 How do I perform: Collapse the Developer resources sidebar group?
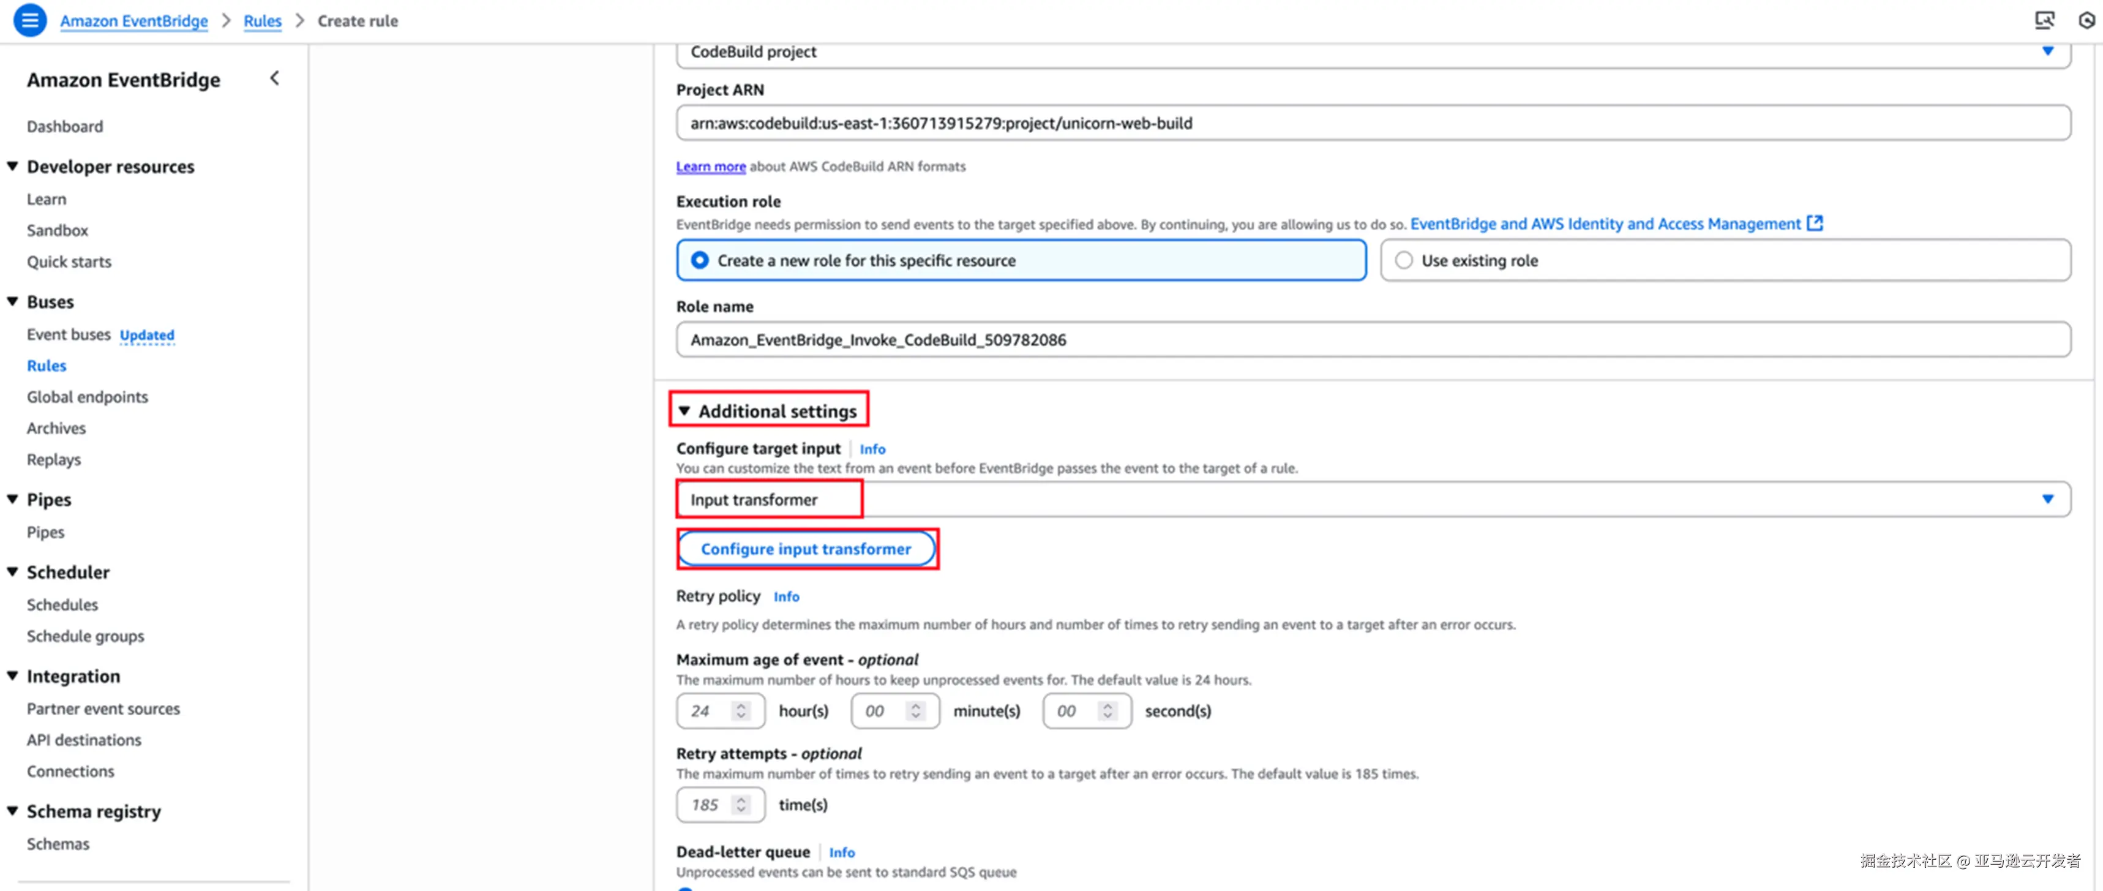[x=13, y=167]
